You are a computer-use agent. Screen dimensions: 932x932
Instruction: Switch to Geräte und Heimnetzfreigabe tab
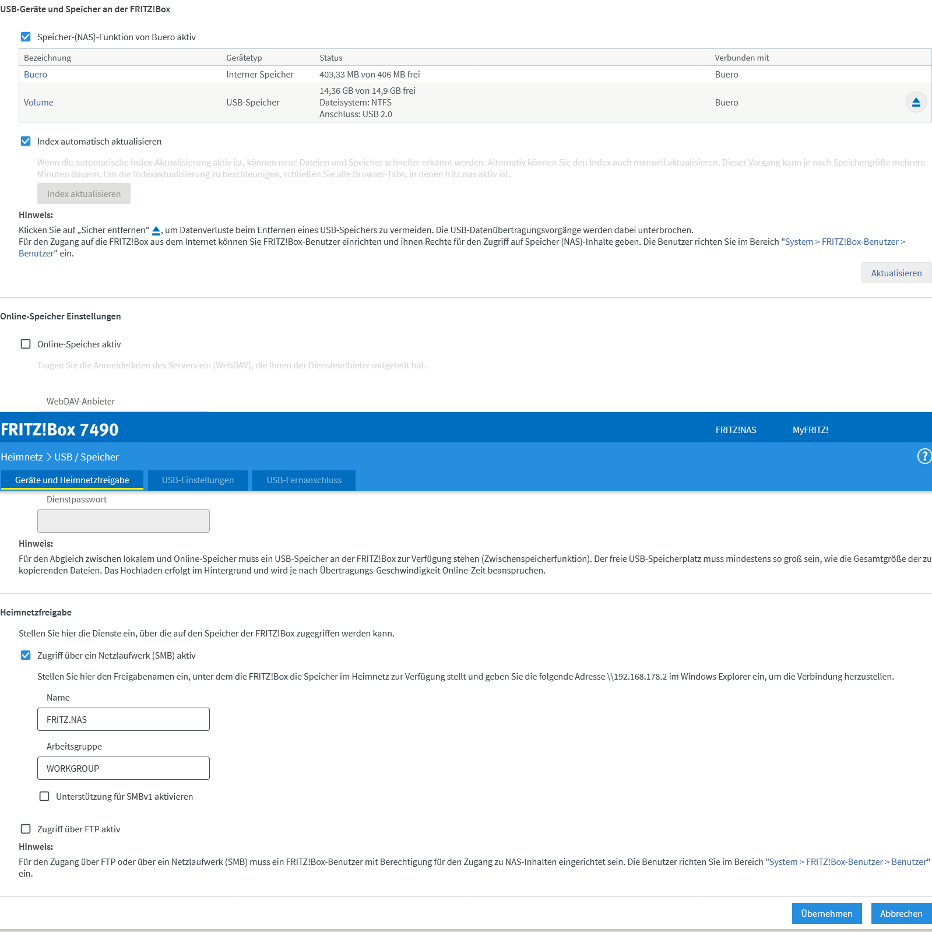[72, 480]
